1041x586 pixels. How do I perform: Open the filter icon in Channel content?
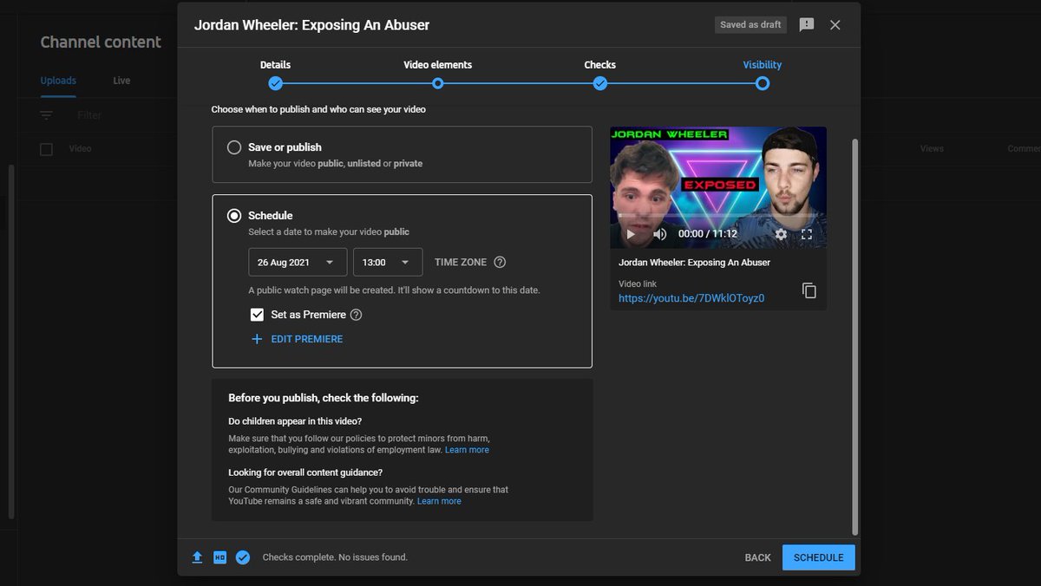46,115
